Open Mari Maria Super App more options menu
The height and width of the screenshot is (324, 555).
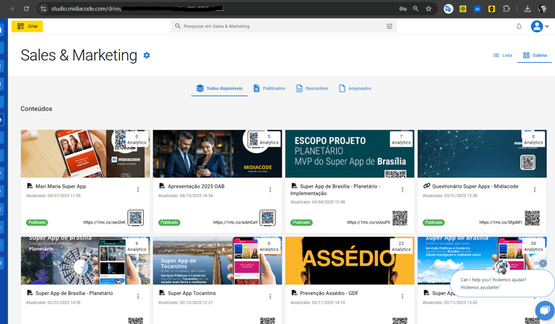tap(138, 190)
